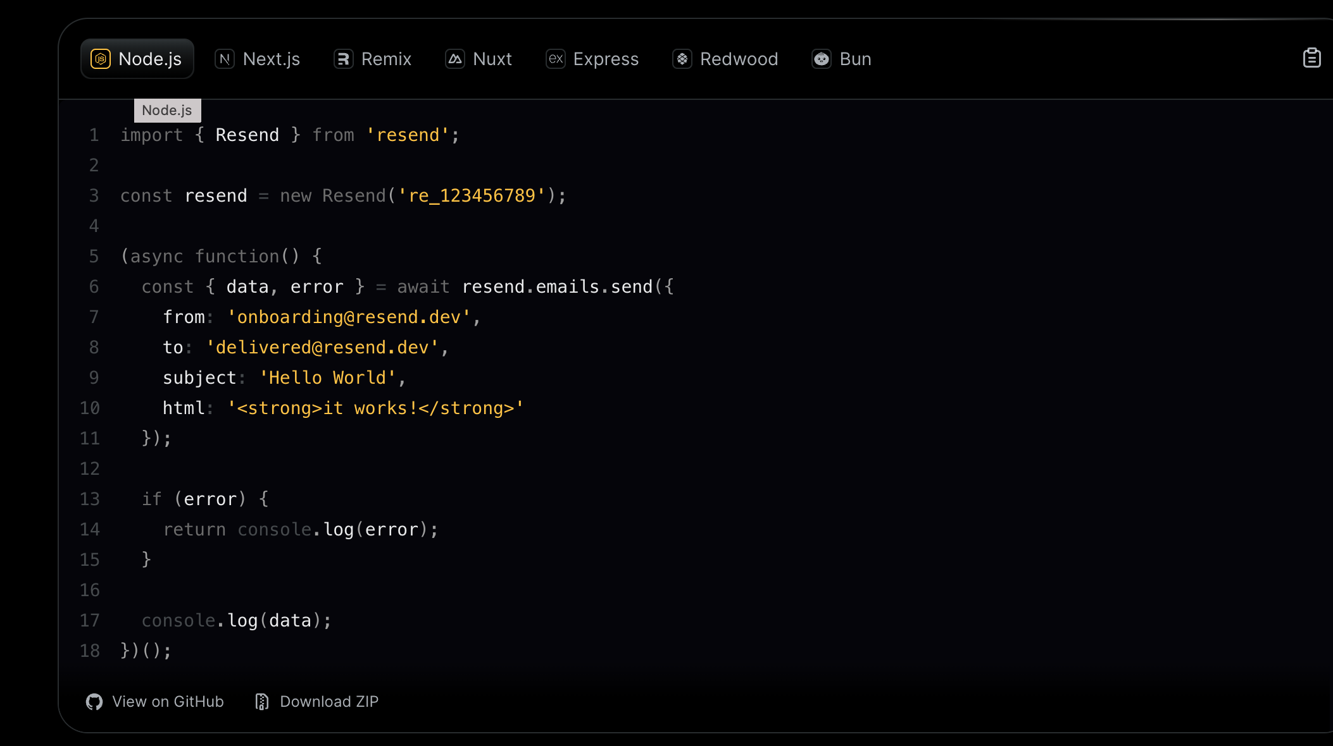Click the Nuxt mountain icon
Screen dimensions: 1333x746
pos(455,59)
